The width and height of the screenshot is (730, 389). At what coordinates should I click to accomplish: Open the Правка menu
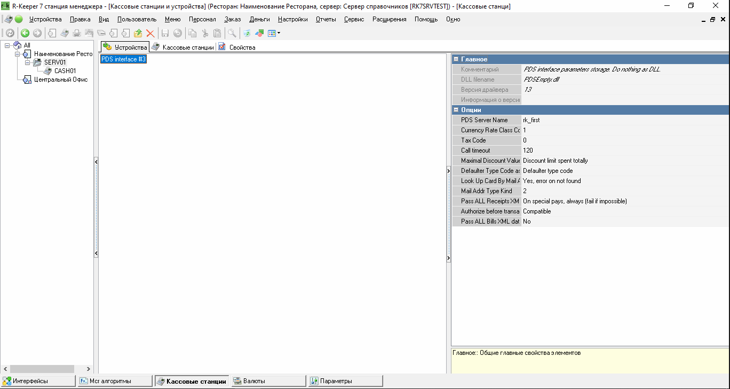[80, 19]
